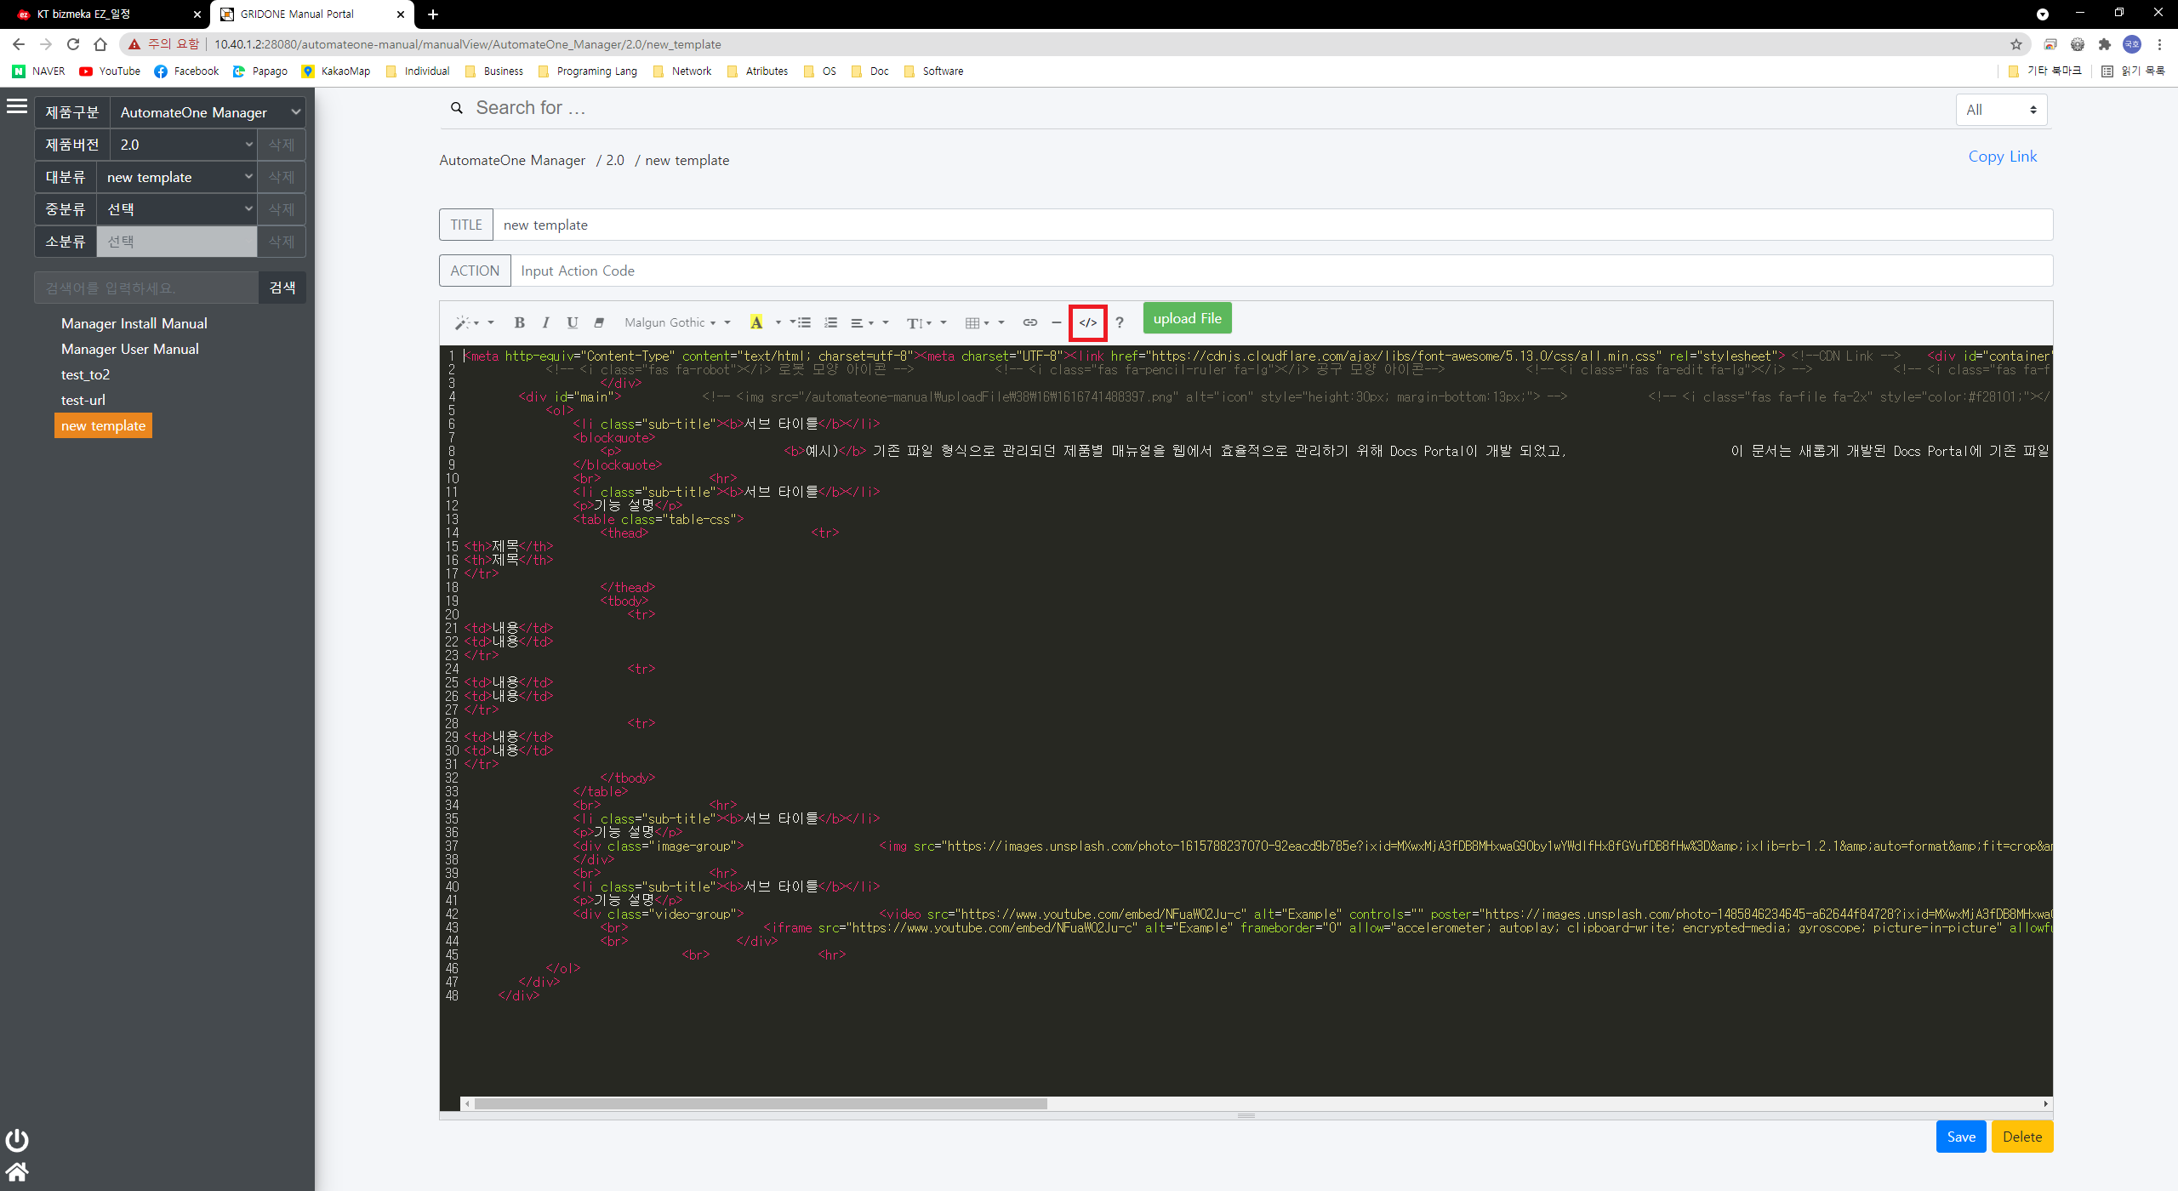Toggle italic formatting in editor toolbar
Viewport: 2178px width, 1191px height.
tap(545, 322)
